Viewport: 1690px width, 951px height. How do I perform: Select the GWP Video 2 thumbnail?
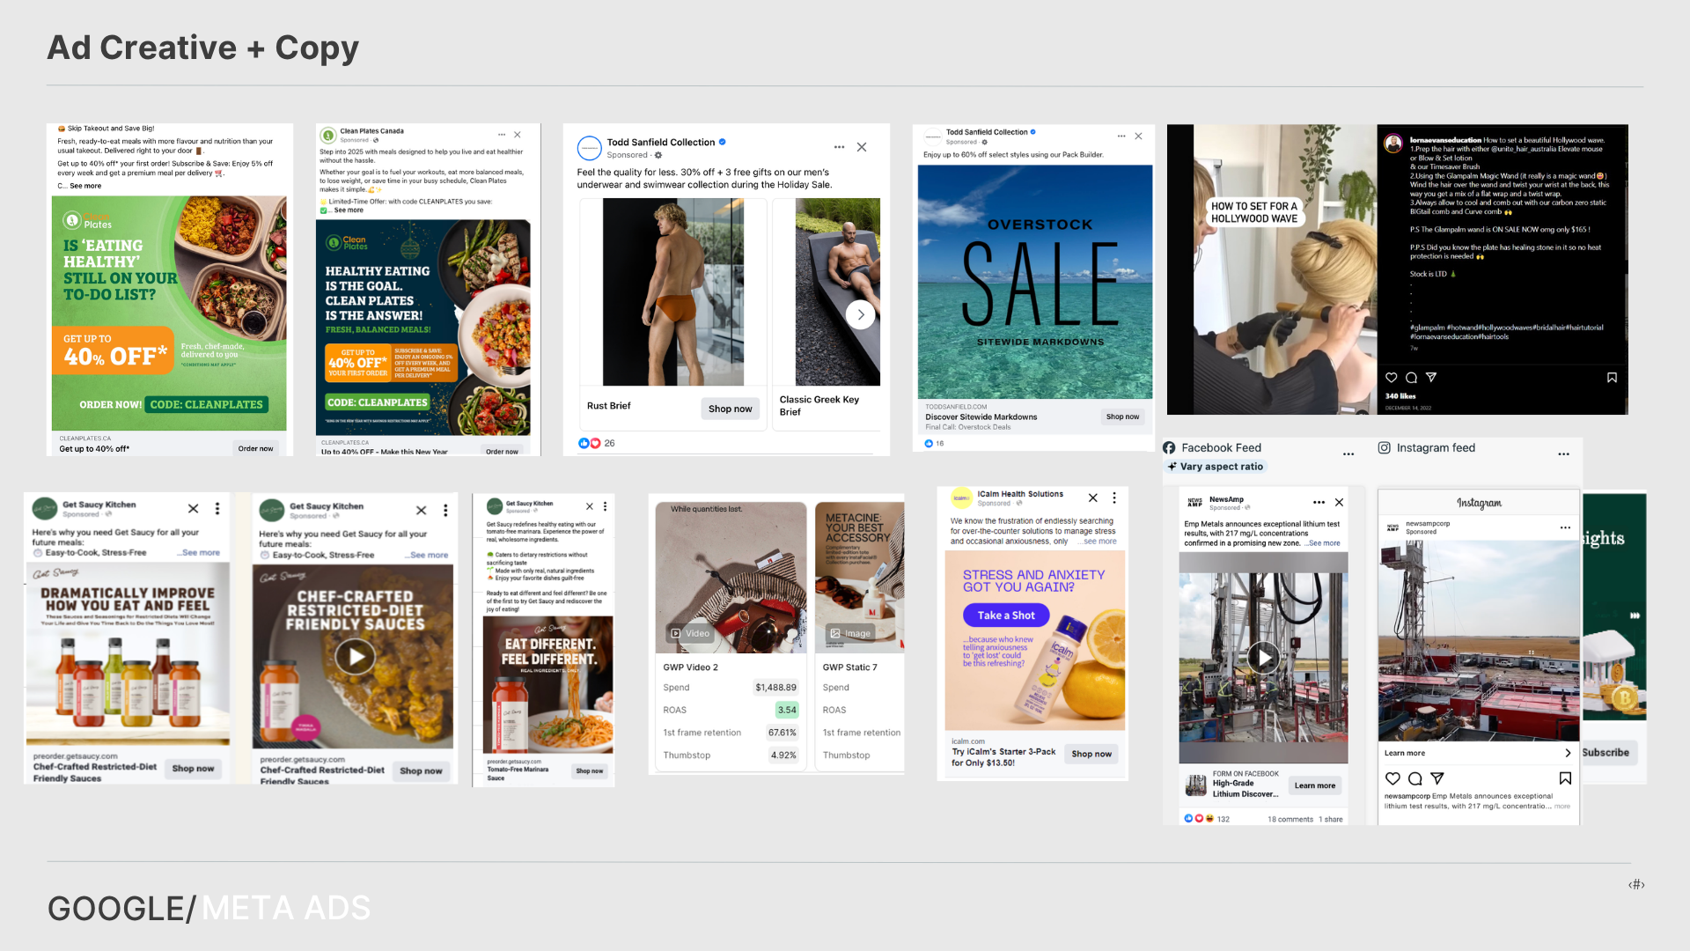(x=731, y=578)
